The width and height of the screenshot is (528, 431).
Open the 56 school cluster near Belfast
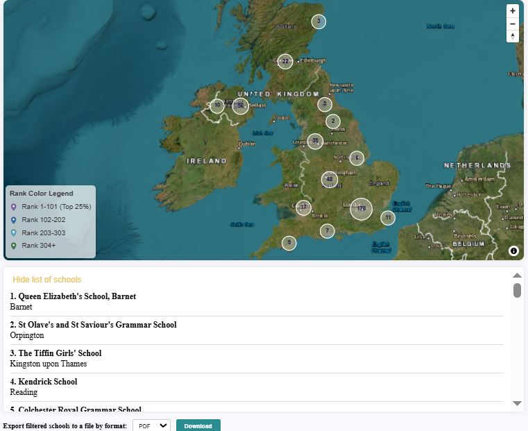(x=241, y=106)
